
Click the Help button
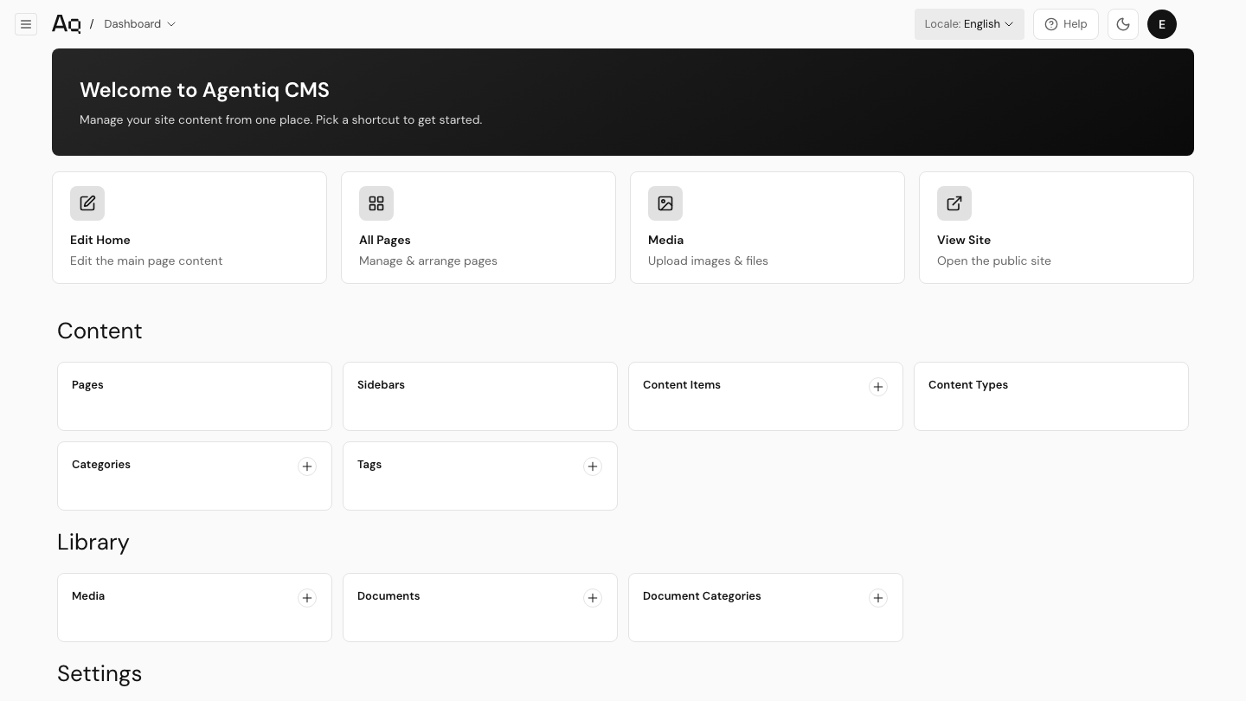[1066, 24]
